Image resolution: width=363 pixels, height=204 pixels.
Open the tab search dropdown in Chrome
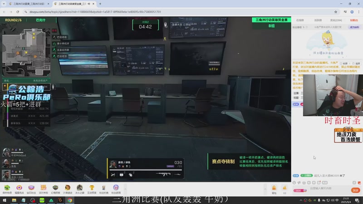click(4, 4)
